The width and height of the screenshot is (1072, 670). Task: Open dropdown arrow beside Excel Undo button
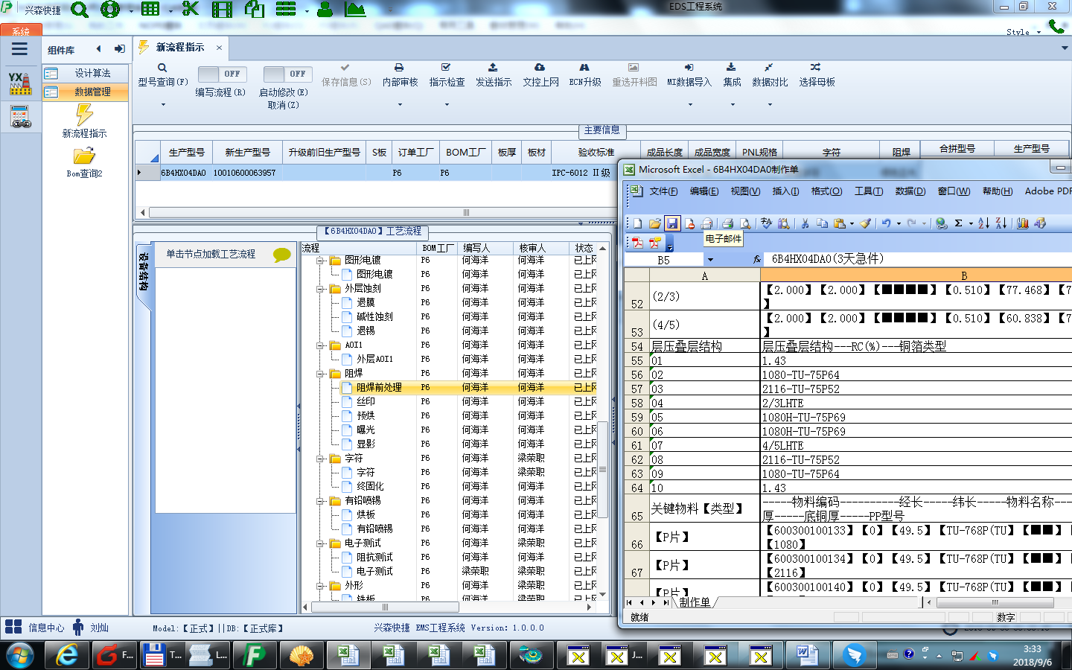point(899,223)
